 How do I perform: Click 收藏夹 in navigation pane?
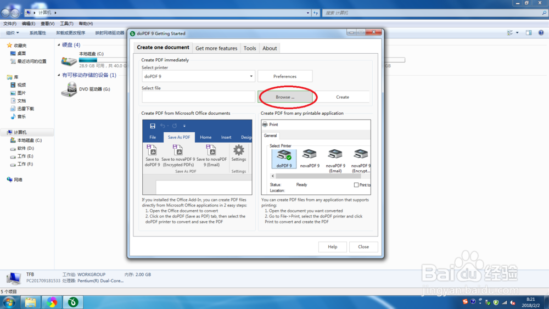[x=20, y=46]
